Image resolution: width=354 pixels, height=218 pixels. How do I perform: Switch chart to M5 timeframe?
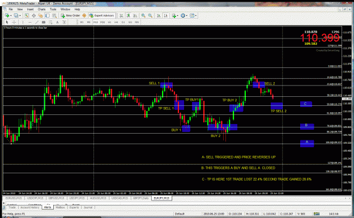89,22
